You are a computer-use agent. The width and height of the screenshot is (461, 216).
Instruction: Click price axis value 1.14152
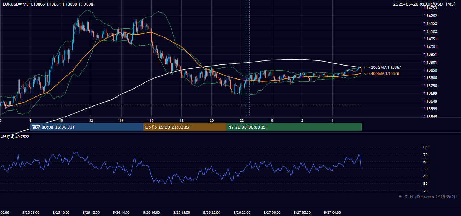[430, 23]
